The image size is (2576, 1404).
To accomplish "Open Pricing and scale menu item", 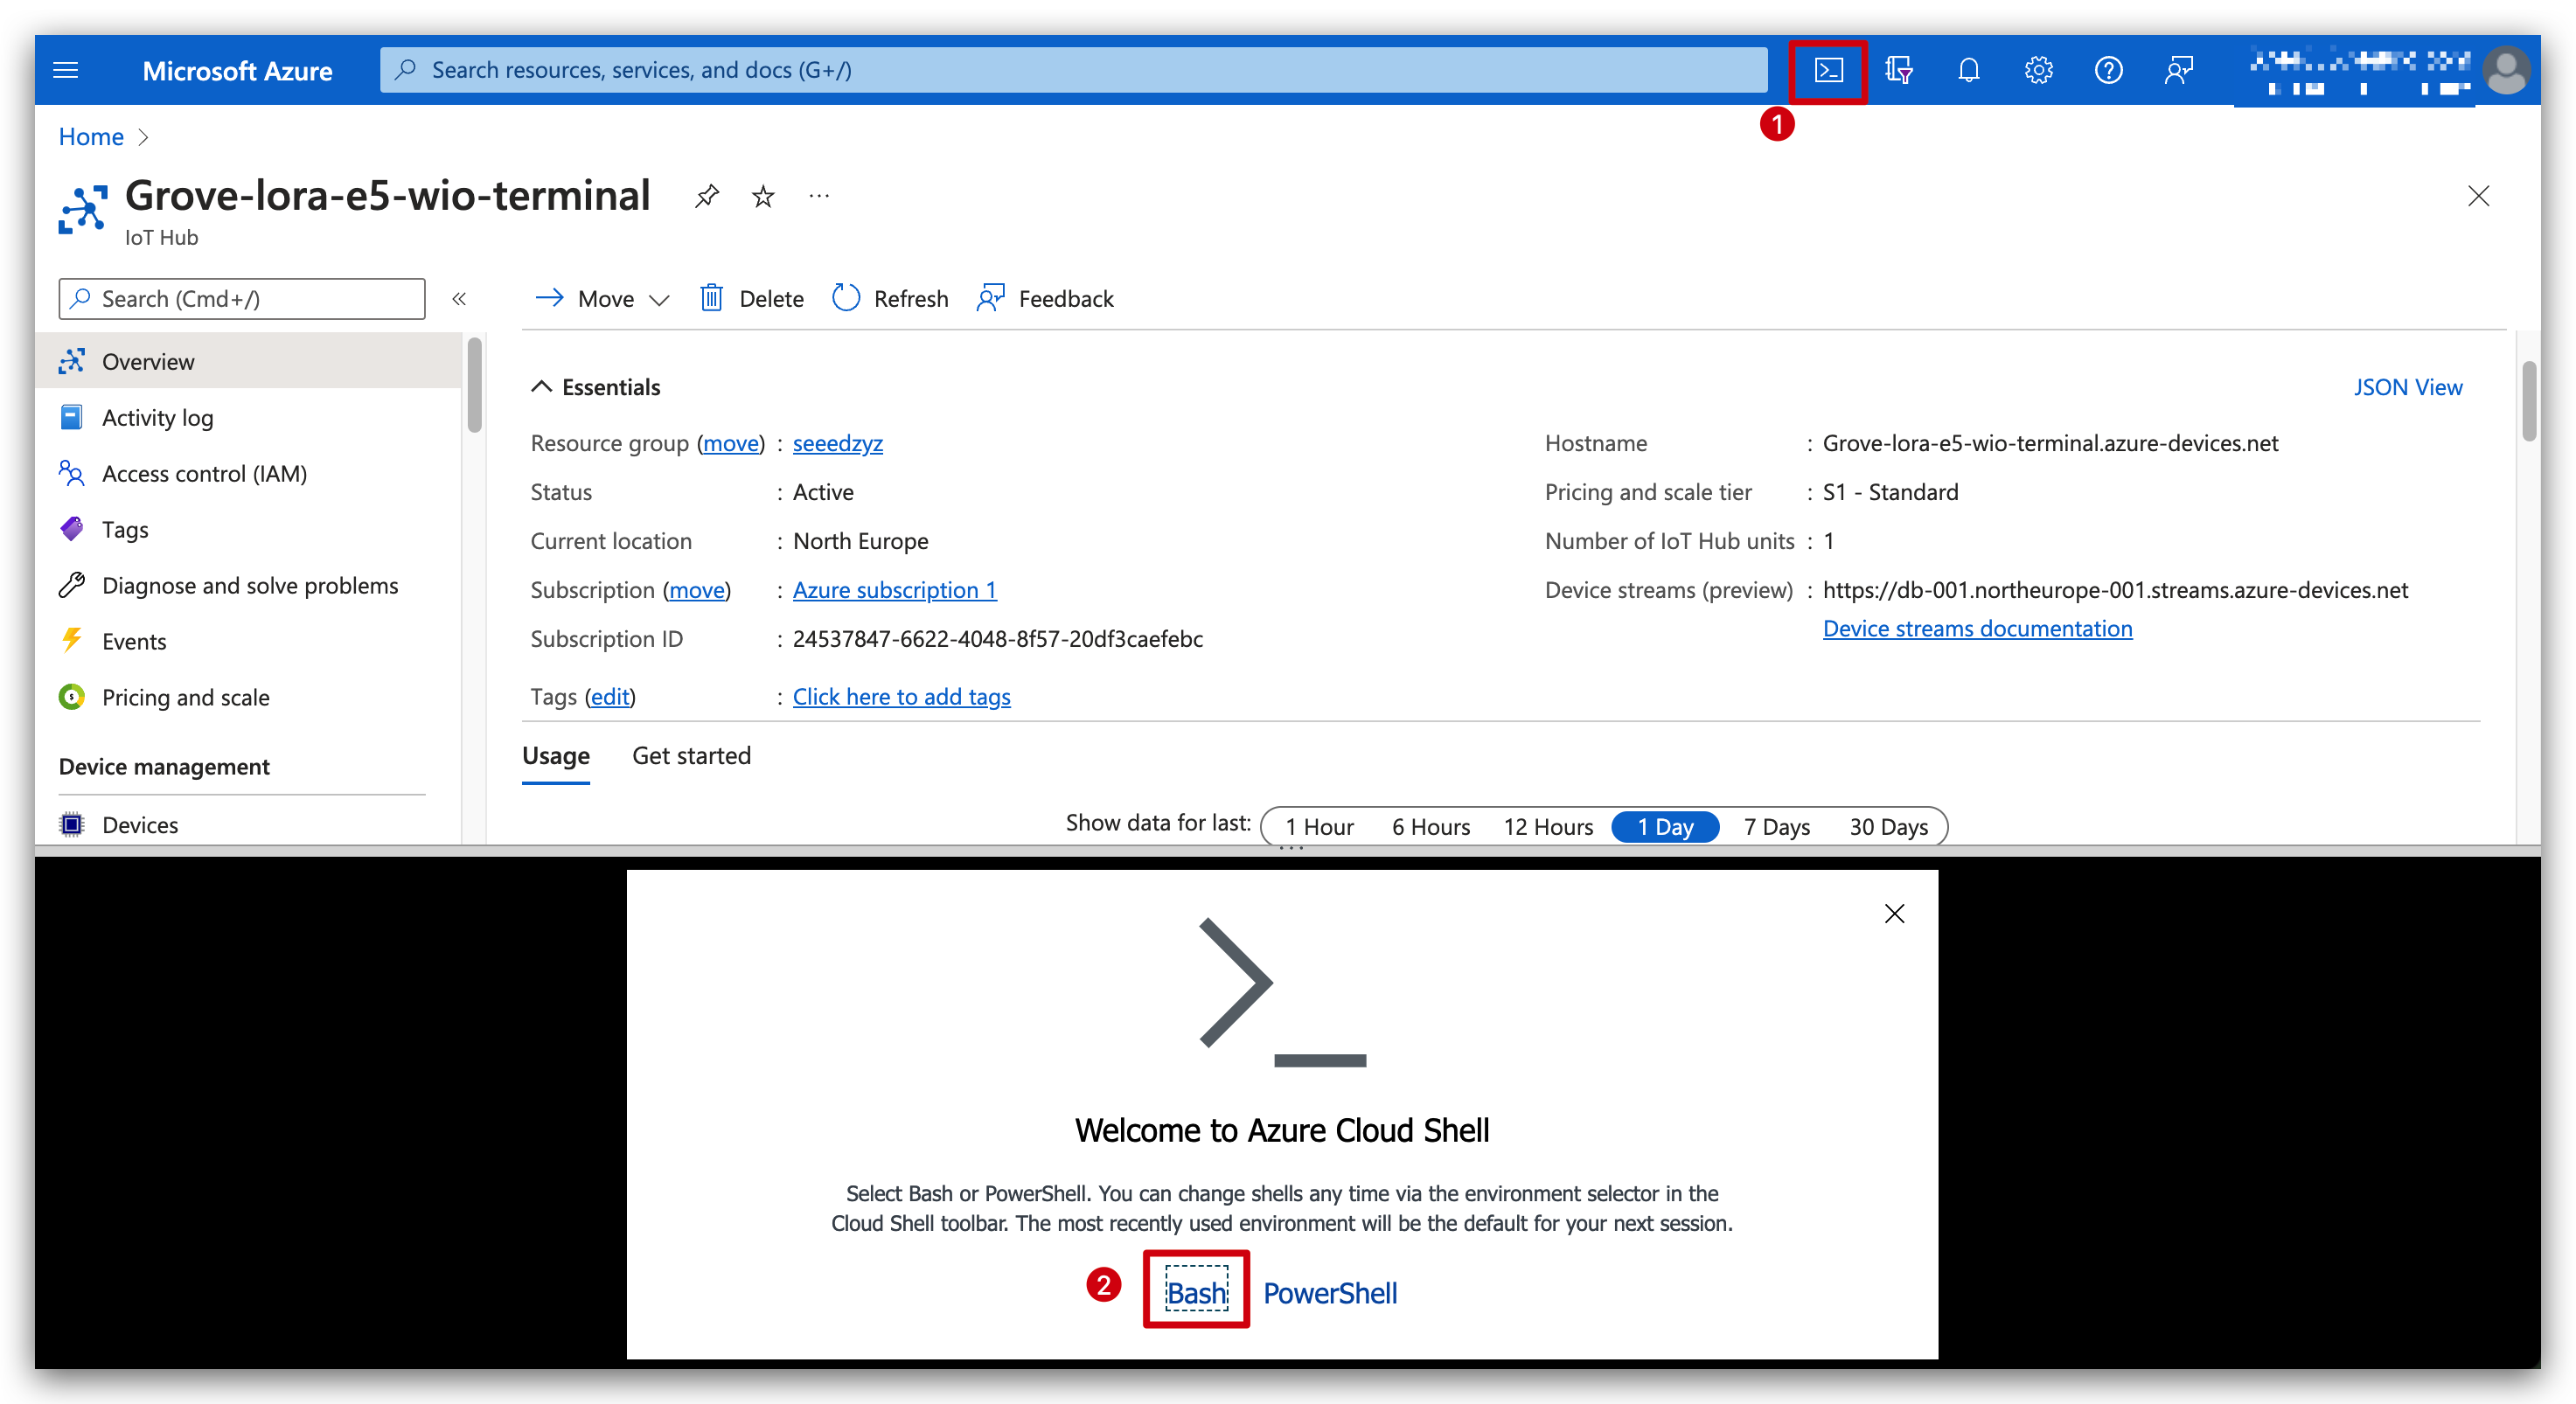I will (250, 697).
